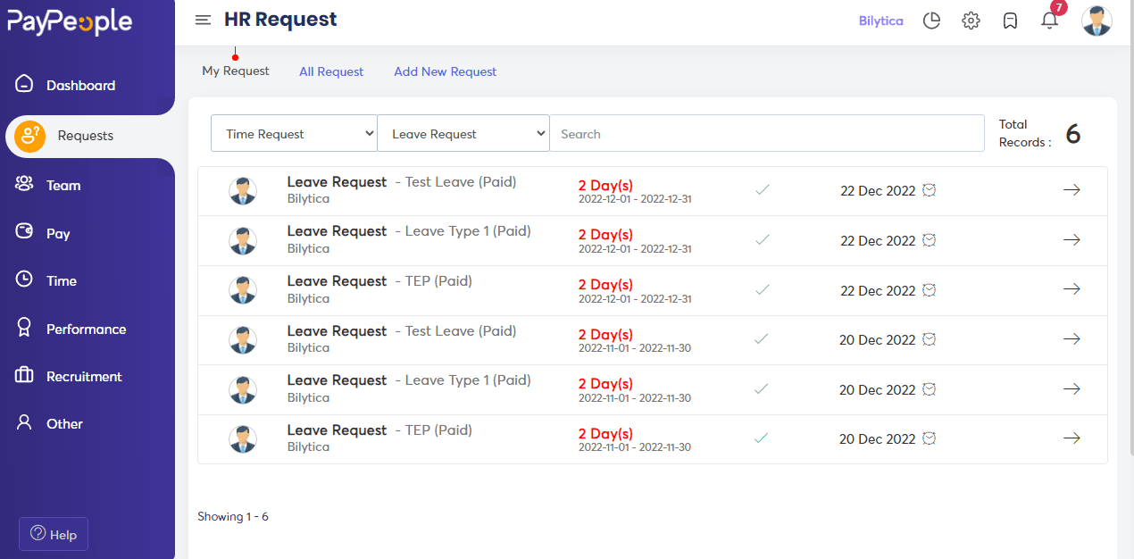Image resolution: width=1134 pixels, height=559 pixels.
Task: Click the Bilytica company link
Action: click(x=880, y=21)
